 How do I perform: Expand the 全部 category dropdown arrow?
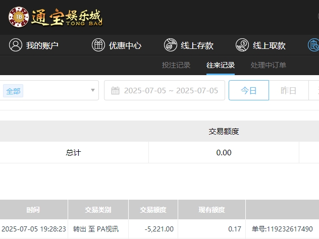click(x=93, y=90)
